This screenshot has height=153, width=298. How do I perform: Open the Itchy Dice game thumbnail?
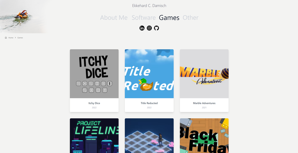94,74
